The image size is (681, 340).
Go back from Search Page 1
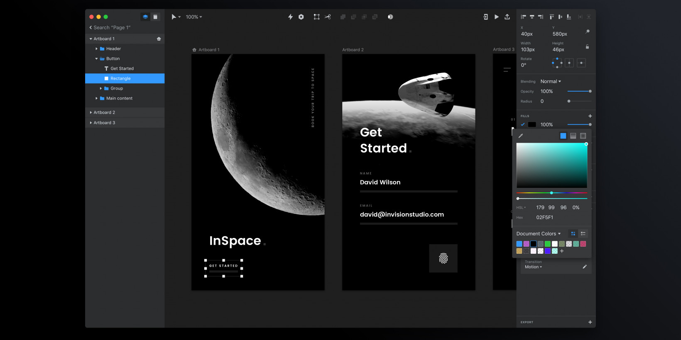coord(91,27)
